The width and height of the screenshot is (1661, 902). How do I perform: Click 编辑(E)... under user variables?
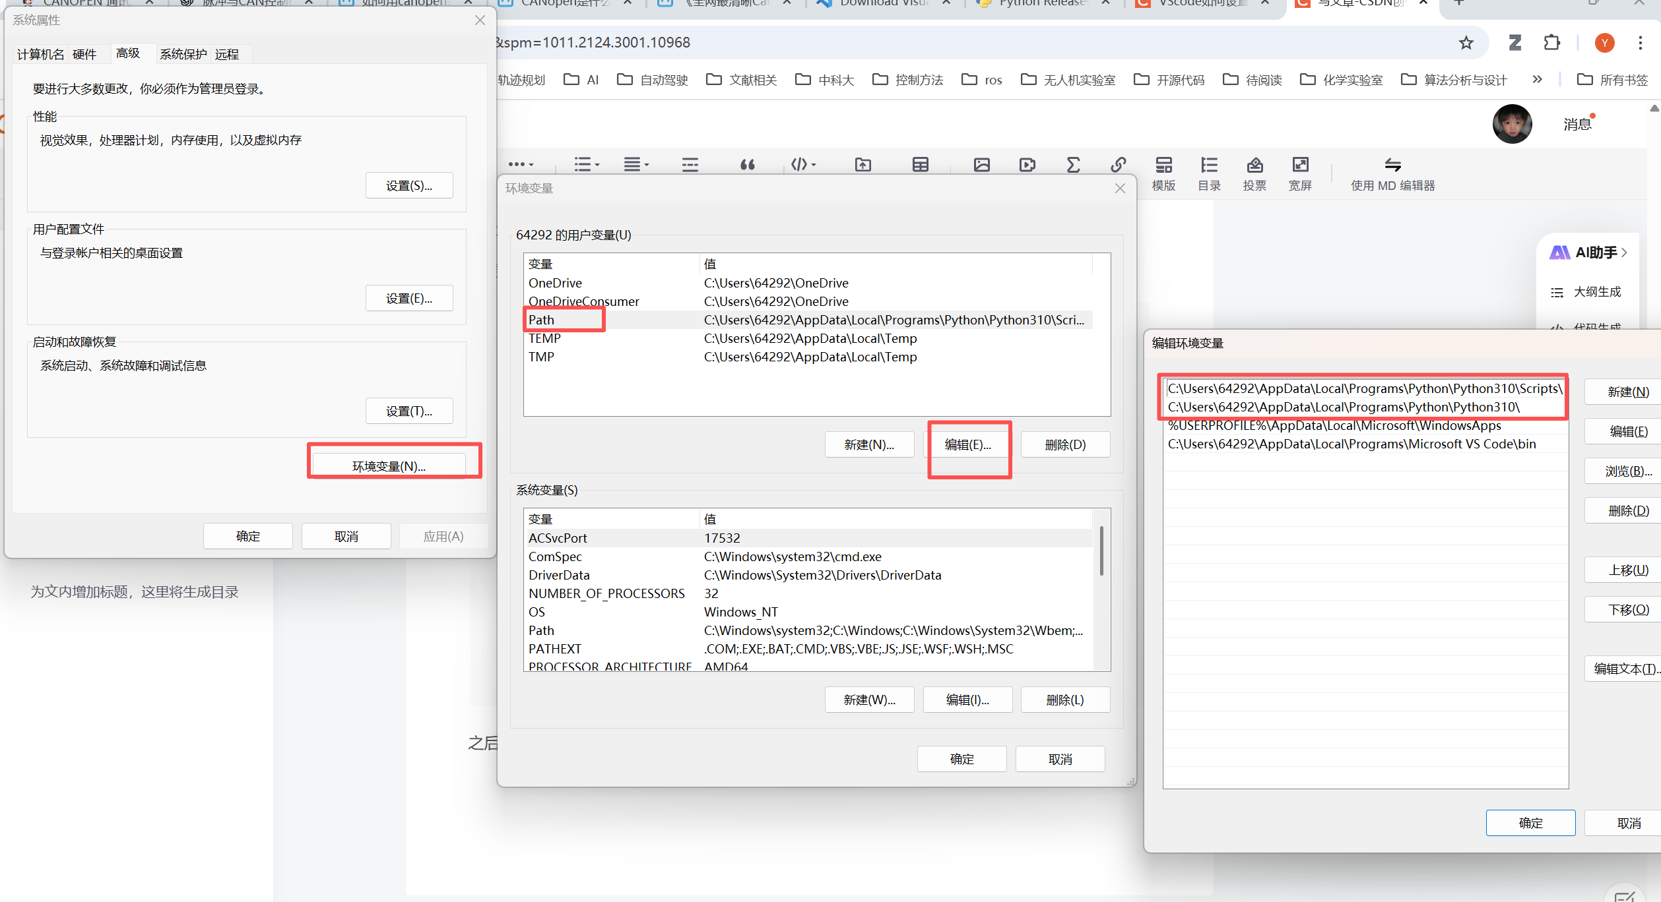click(967, 444)
